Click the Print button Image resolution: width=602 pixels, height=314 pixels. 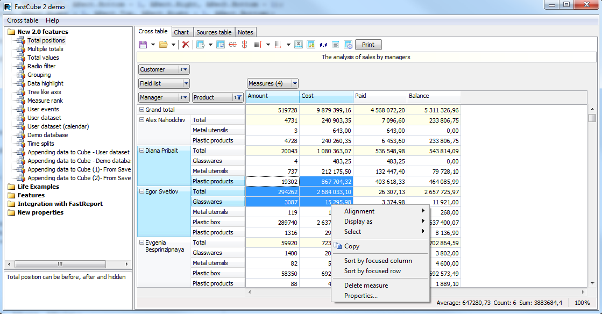[x=368, y=45]
